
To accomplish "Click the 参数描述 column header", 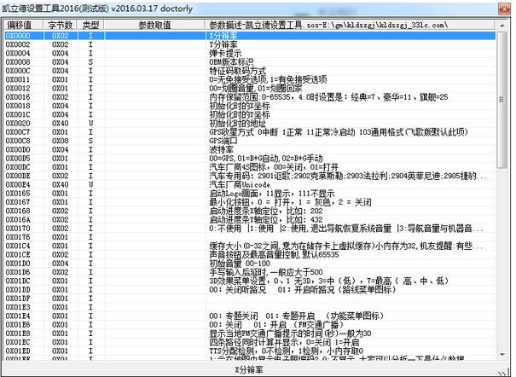I will [x=350, y=25].
